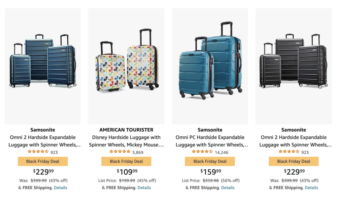Open the Details link for the teal Samsonite shipping
338x198 pixels.
pos(60,187)
